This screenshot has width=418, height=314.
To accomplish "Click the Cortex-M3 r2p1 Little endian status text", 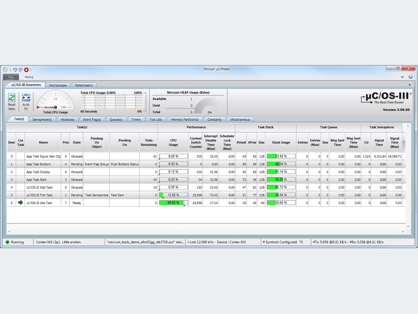I will 59,242.
